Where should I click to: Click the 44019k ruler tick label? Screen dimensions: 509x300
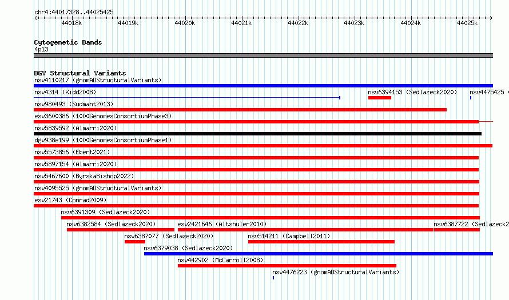tap(128, 23)
